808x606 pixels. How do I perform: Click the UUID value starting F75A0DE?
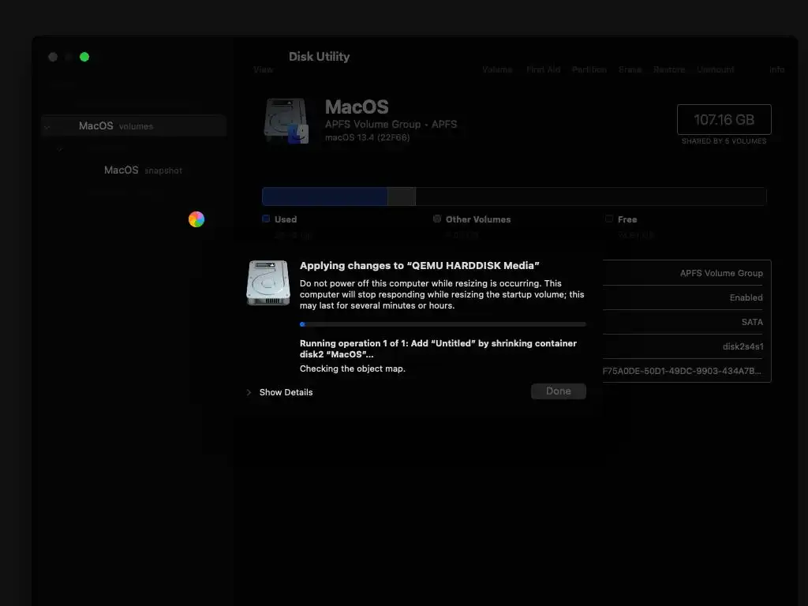pyautogui.click(x=682, y=371)
